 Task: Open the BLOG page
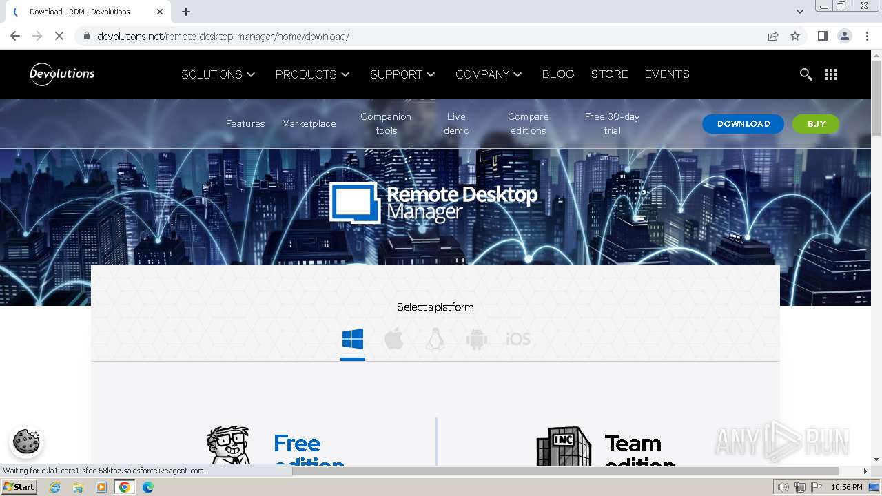(558, 74)
